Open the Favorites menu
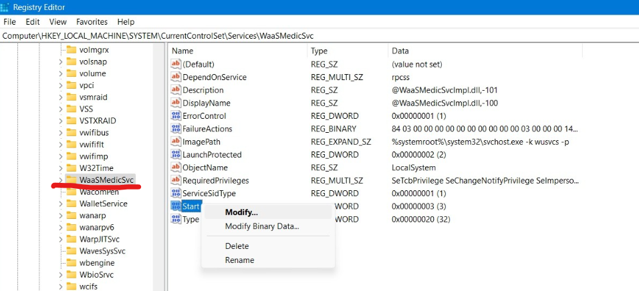Viewport: 639px width, 291px height. (x=92, y=22)
